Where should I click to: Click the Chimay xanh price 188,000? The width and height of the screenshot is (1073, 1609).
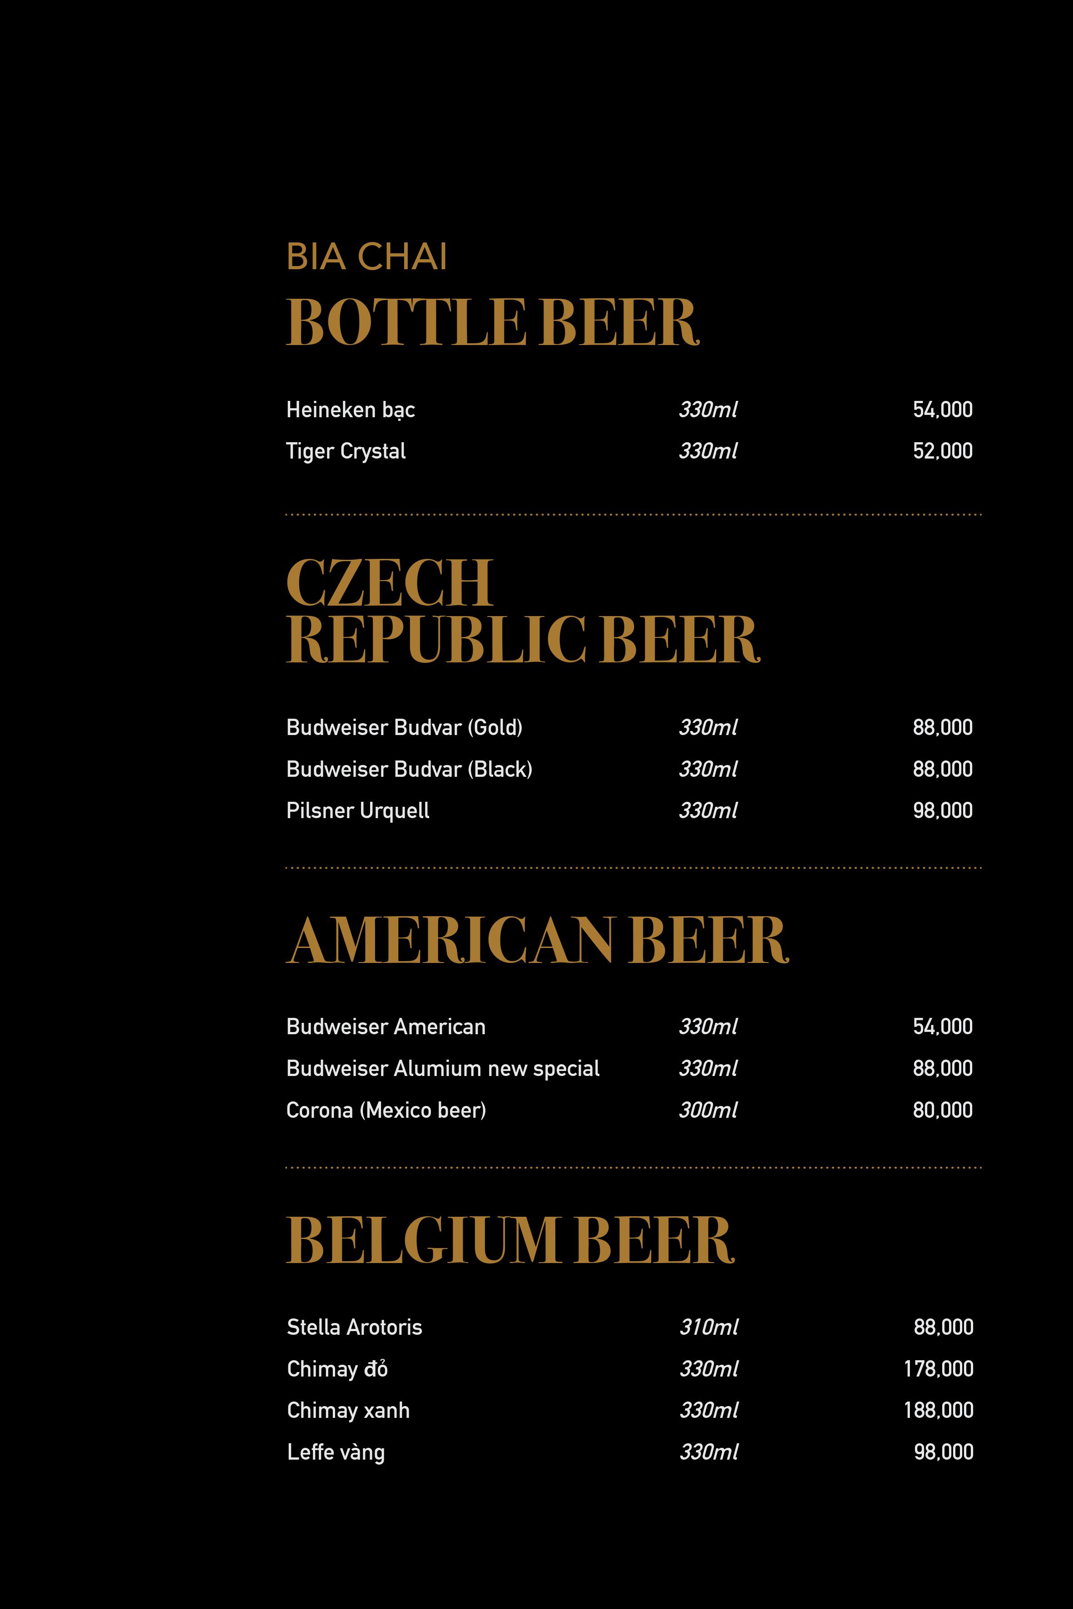[938, 1410]
